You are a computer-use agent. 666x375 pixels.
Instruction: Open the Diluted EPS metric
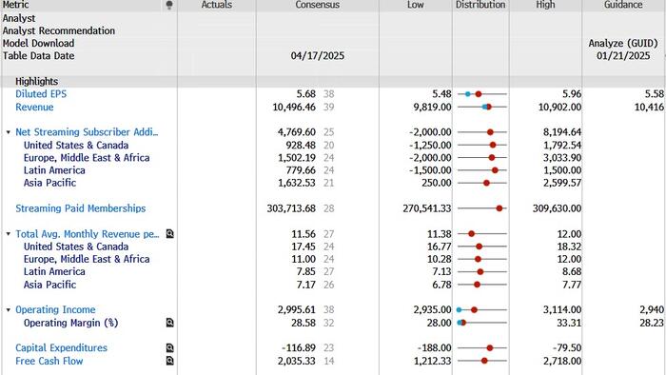pyautogui.click(x=41, y=94)
